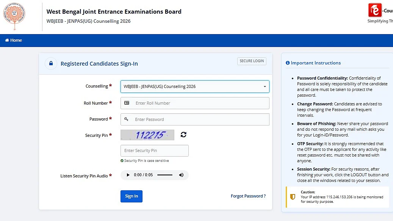Click the Session Security instruction
The image size is (393, 221).
[x=343, y=175]
